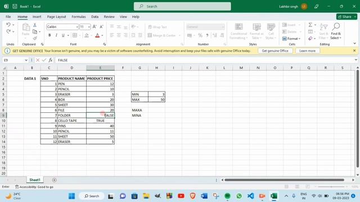Open the Help tab
360x202 pixels.
coord(136,17)
